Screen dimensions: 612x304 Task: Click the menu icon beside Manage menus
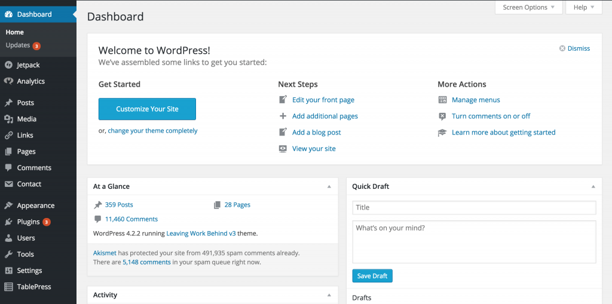click(x=442, y=100)
